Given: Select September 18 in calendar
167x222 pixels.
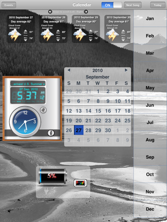Looking at the screenshot, I should pos(127,111).
